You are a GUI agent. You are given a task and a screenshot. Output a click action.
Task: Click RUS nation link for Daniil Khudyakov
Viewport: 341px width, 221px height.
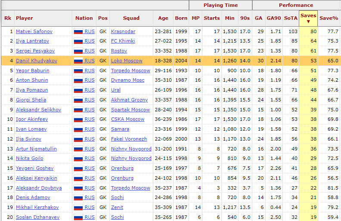[90, 61]
